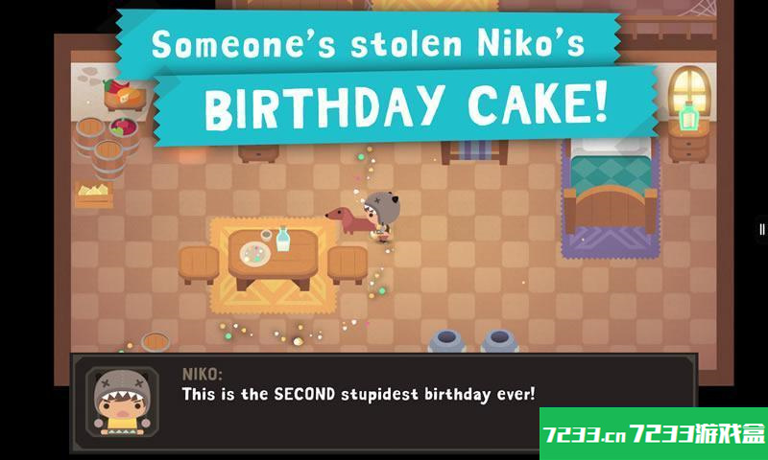The width and height of the screenshot is (768, 460).
Task: Tap the pause icon on right edge
Action: coord(761,229)
